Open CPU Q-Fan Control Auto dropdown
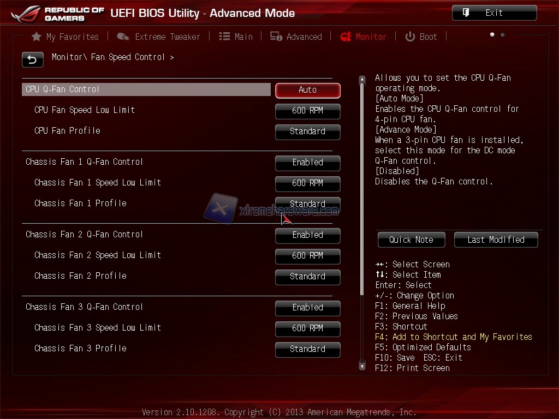Viewport: 559px width, 419px height. 308,90
